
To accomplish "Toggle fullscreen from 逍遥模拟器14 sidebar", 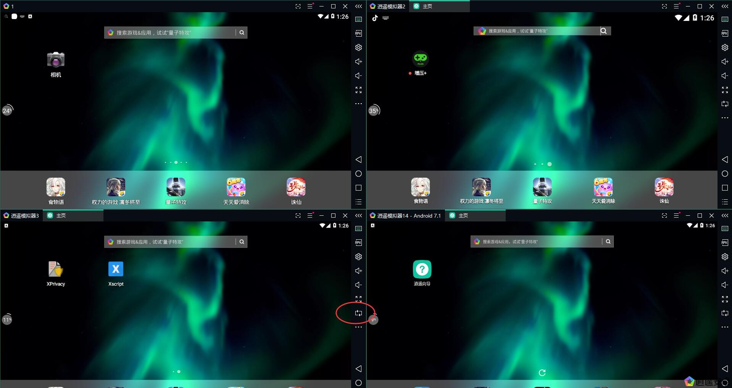I will tap(725, 299).
